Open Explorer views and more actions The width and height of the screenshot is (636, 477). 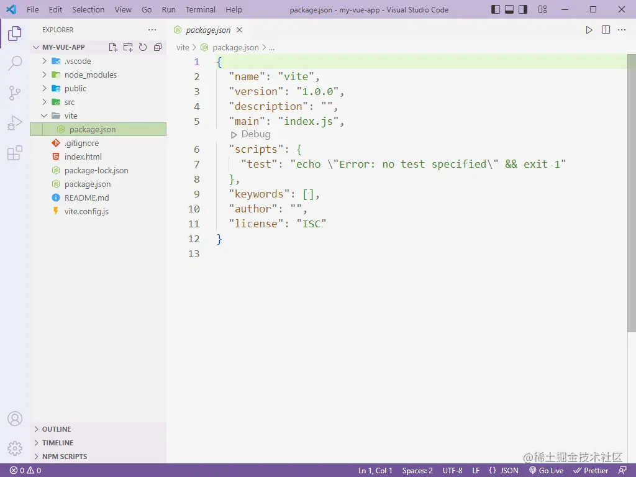pyautogui.click(x=152, y=30)
